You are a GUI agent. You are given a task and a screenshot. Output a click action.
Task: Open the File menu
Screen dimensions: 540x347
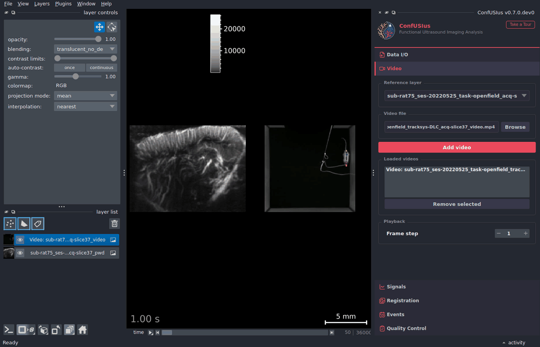coord(8,4)
